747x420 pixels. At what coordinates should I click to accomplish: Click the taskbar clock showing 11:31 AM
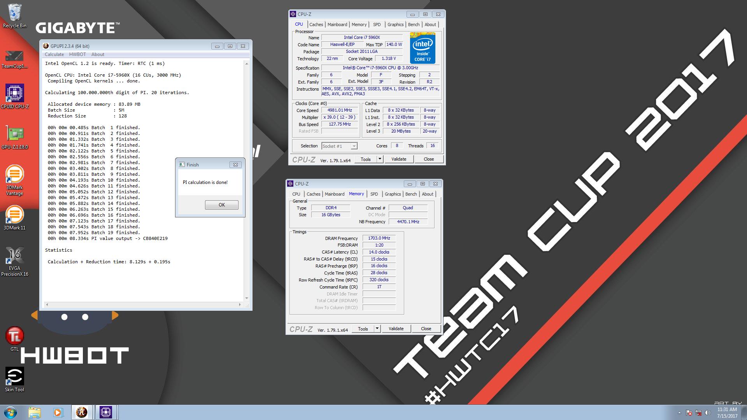tap(727, 413)
